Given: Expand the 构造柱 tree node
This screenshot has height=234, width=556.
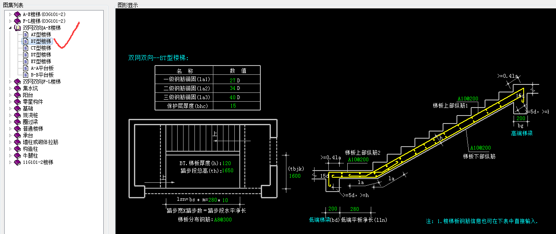Looking at the screenshot, I should coord(10,149).
